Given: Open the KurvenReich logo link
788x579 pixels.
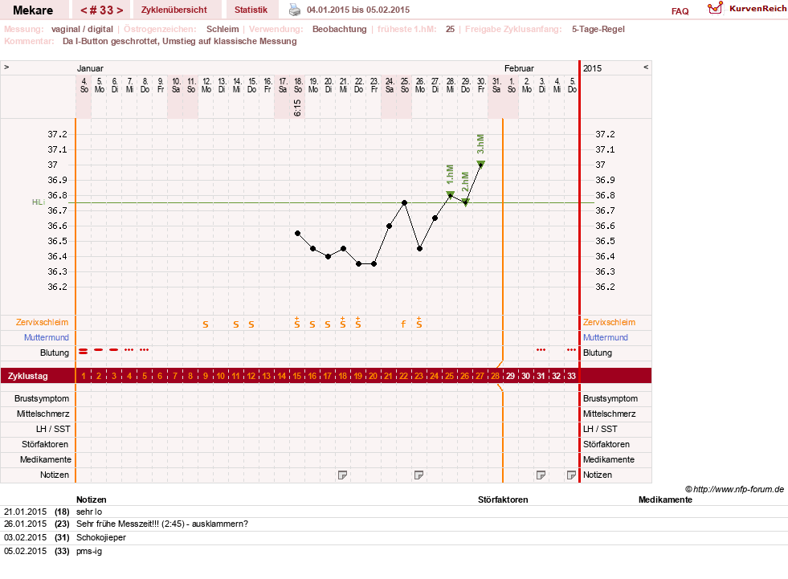Looking at the screenshot, I should click(747, 9).
